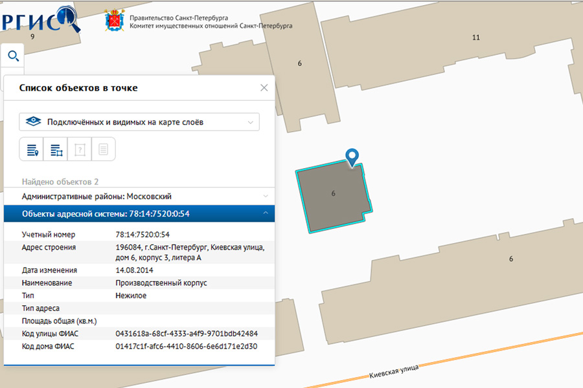
Task: Collapse 'Объекты адресной системы: 78:14:7520:0:54' section
Action: click(139, 213)
